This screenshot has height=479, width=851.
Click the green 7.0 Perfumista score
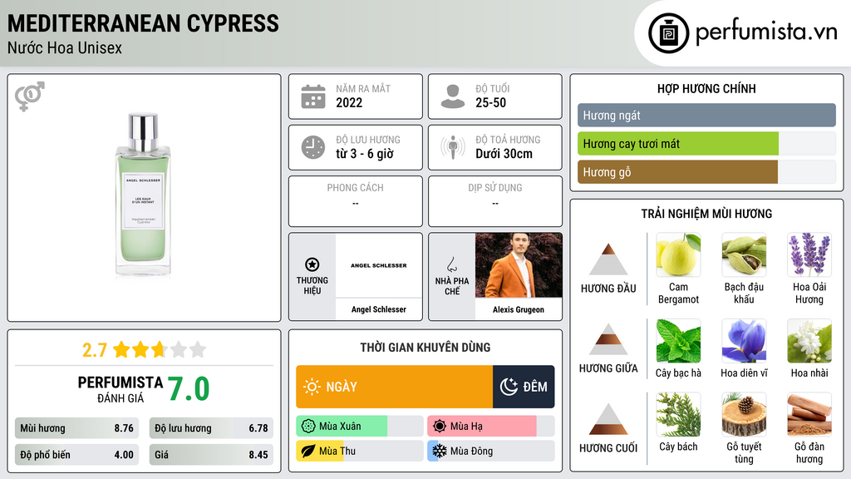coord(189,389)
